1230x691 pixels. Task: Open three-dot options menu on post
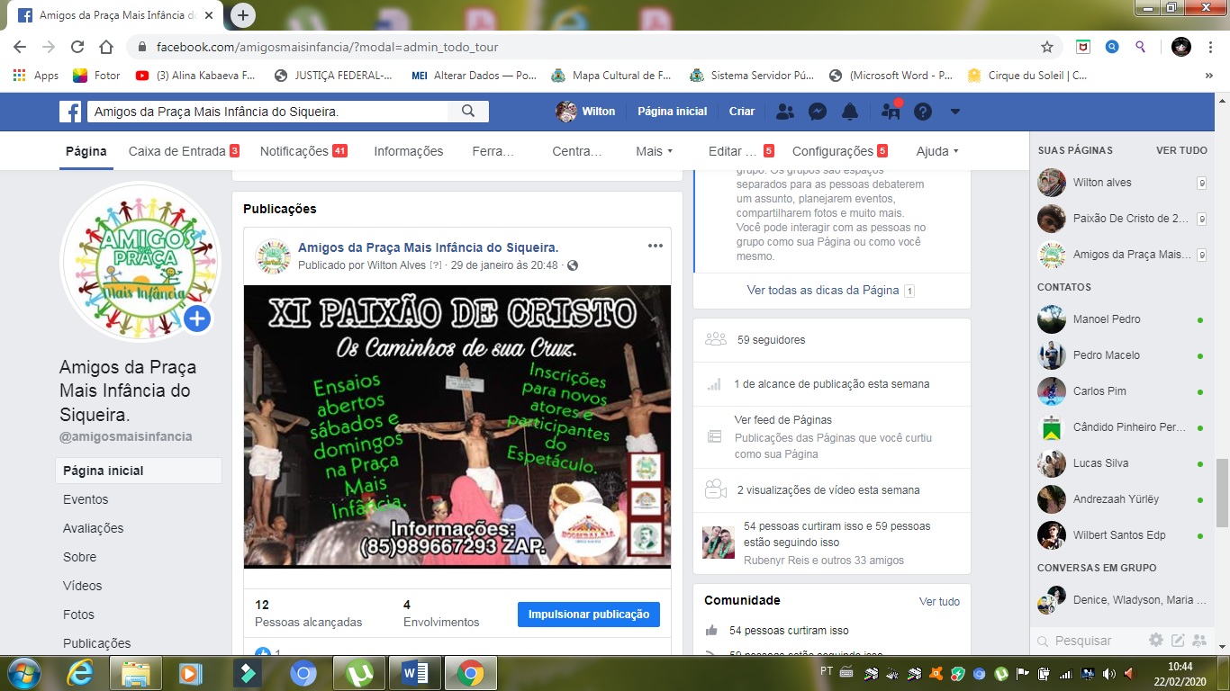[656, 246]
